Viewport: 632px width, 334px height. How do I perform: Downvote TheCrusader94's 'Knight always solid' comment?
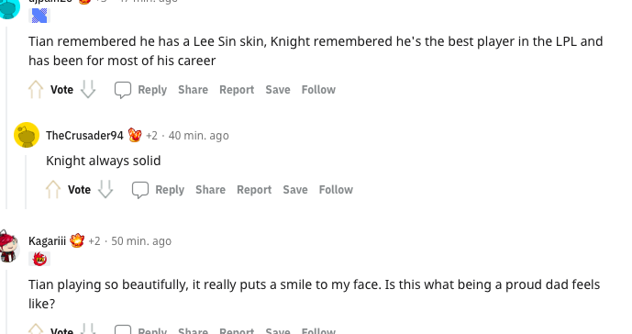[x=105, y=190]
